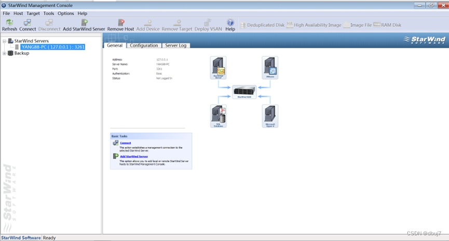The width and height of the screenshot is (449, 241).
Task: Select YANG88-PC (127.0.0.1) : 3261 host
Action: 53,47
